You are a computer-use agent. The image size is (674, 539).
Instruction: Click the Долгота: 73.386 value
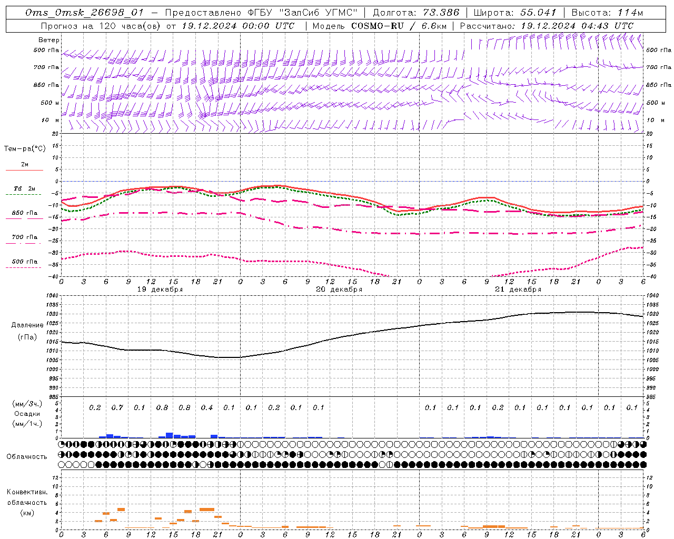click(416, 13)
